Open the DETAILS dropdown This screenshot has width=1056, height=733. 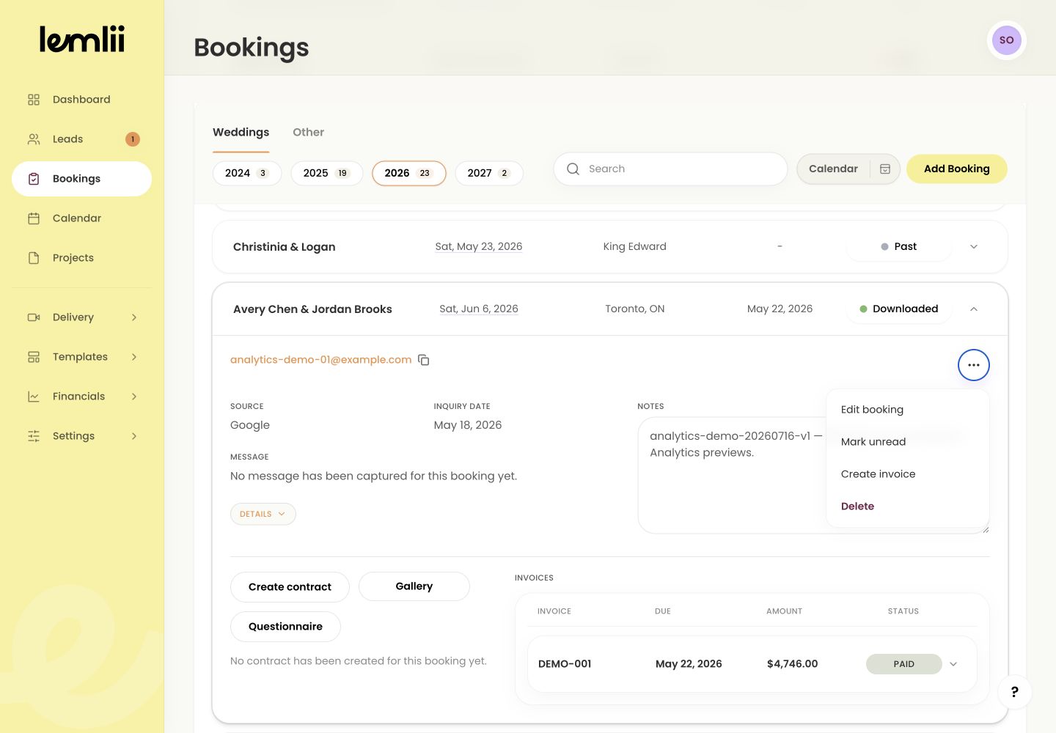(263, 514)
